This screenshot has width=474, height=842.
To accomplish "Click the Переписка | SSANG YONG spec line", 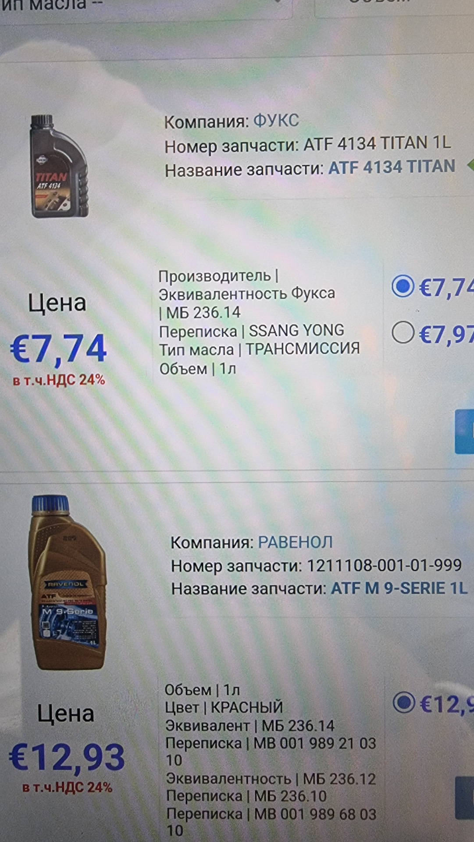I will tap(252, 331).
